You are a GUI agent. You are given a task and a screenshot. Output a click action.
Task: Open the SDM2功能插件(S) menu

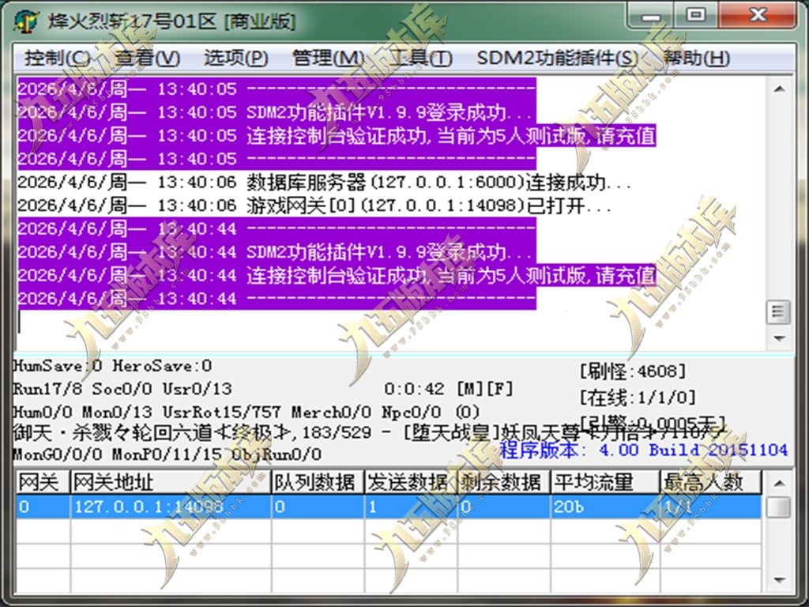558,58
